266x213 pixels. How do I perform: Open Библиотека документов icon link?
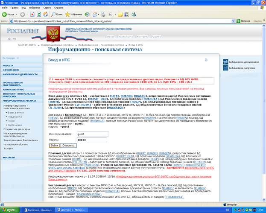[x=225, y=62]
